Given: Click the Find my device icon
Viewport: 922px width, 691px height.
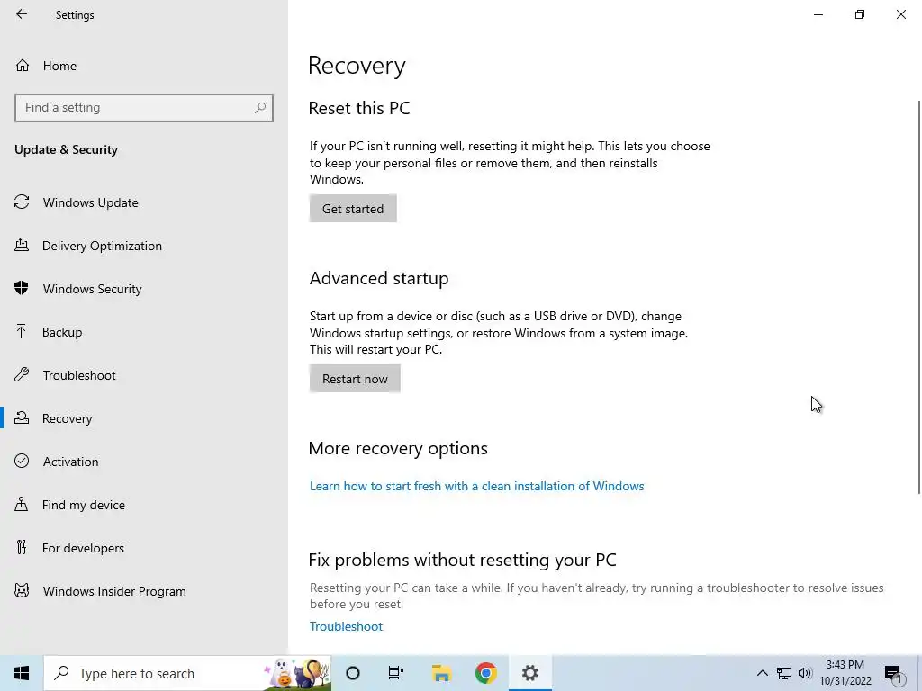Looking at the screenshot, I should [22, 504].
